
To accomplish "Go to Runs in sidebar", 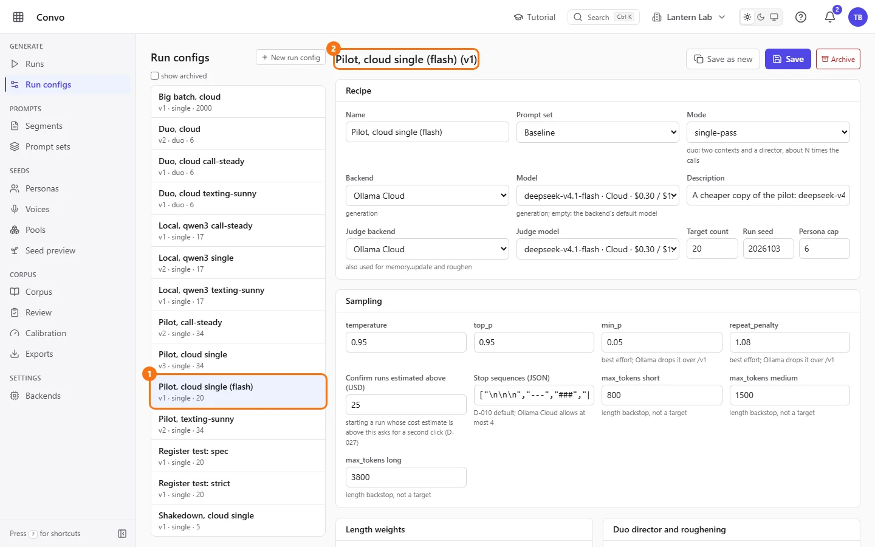I will coord(67,64).
